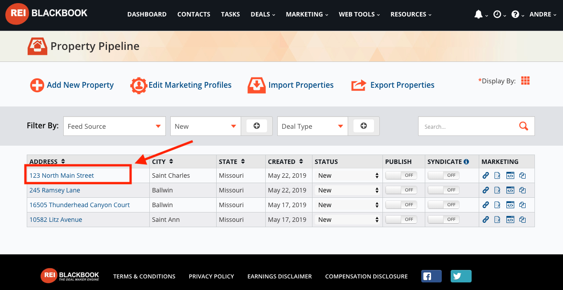Turn on Syndicate for 123 North Main Street
563x290 pixels.
[x=444, y=176]
